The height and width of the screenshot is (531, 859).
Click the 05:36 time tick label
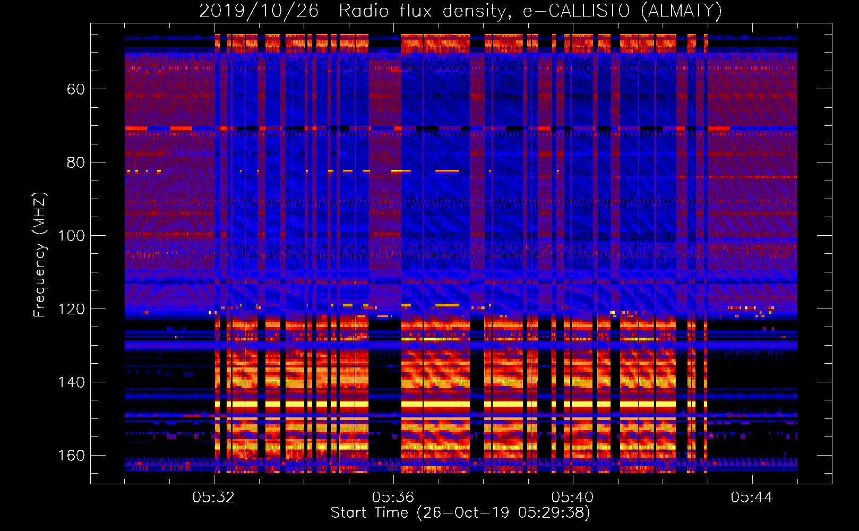pyautogui.click(x=393, y=498)
